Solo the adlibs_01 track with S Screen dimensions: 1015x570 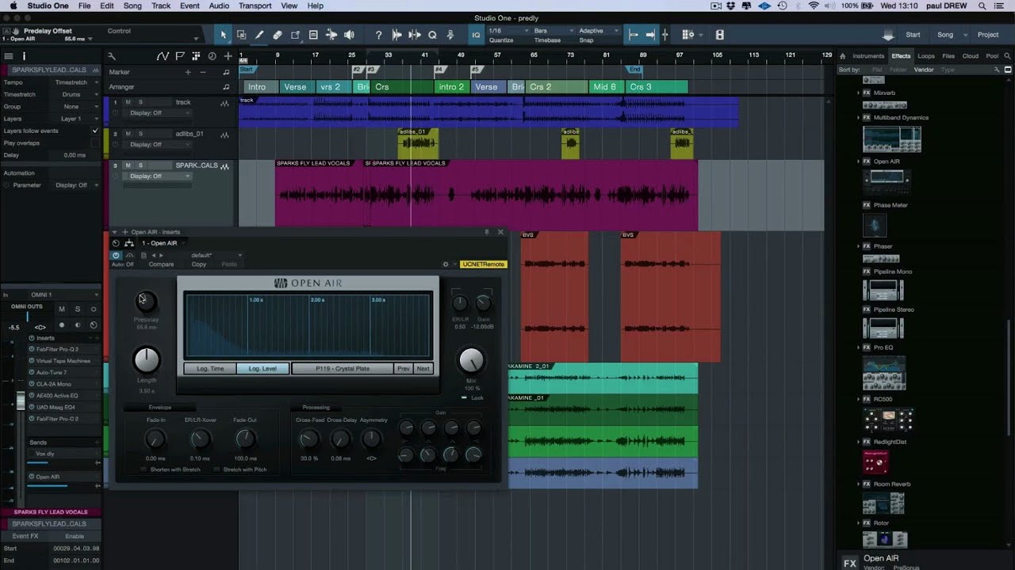(140, 134)
